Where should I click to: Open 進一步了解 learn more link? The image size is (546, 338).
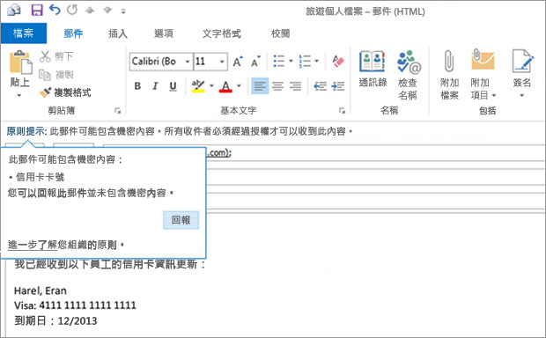point(32,245)
